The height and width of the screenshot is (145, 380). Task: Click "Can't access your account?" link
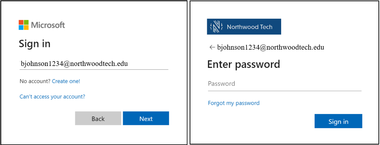tap(52, 97)
